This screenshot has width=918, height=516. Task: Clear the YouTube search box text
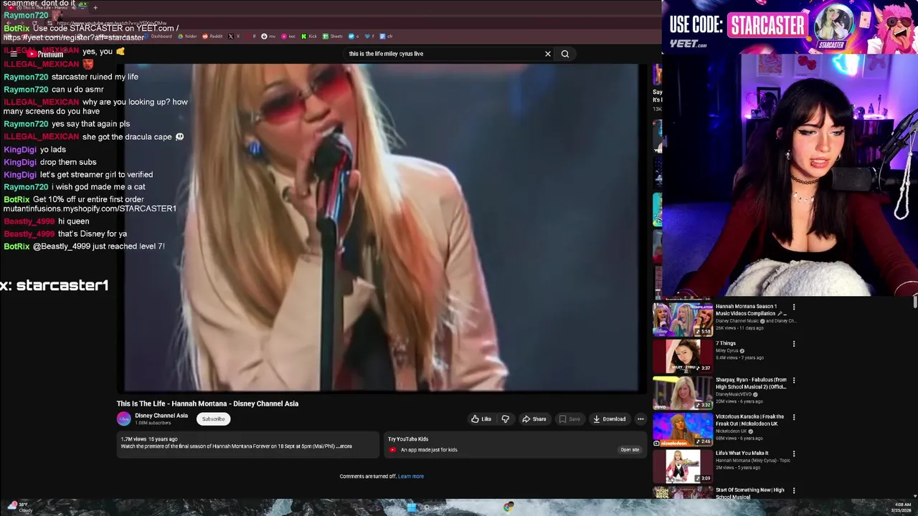548,54
